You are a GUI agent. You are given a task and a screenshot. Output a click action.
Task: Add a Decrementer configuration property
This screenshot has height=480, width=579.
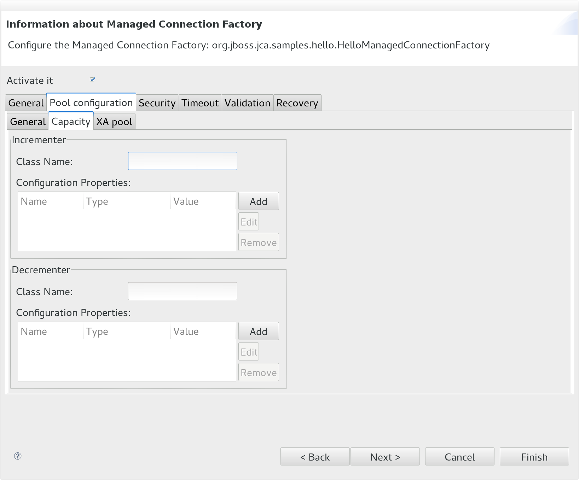tap(259, 332)
